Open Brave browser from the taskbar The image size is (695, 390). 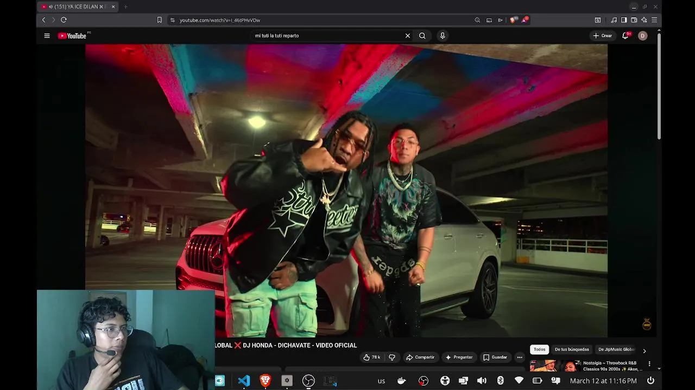coord(266,381)
